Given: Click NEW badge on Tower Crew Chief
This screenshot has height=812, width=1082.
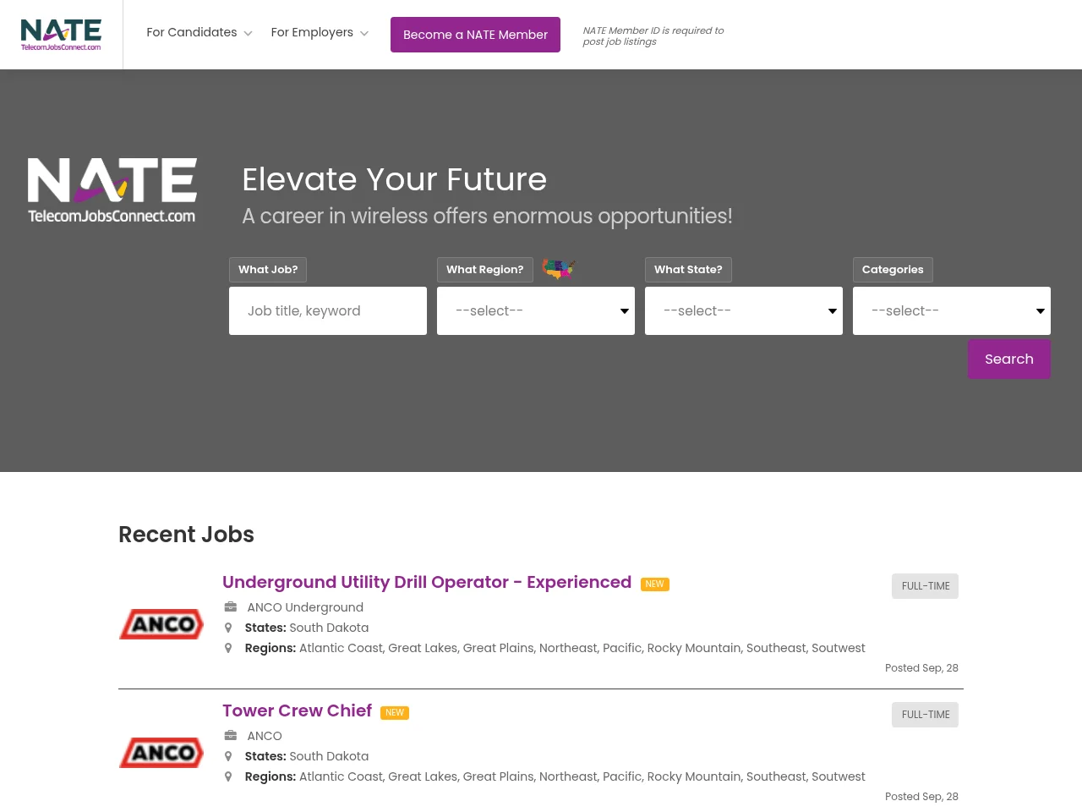Looking at the screenshot, I should pyautogui.click(x=395, y=713).
